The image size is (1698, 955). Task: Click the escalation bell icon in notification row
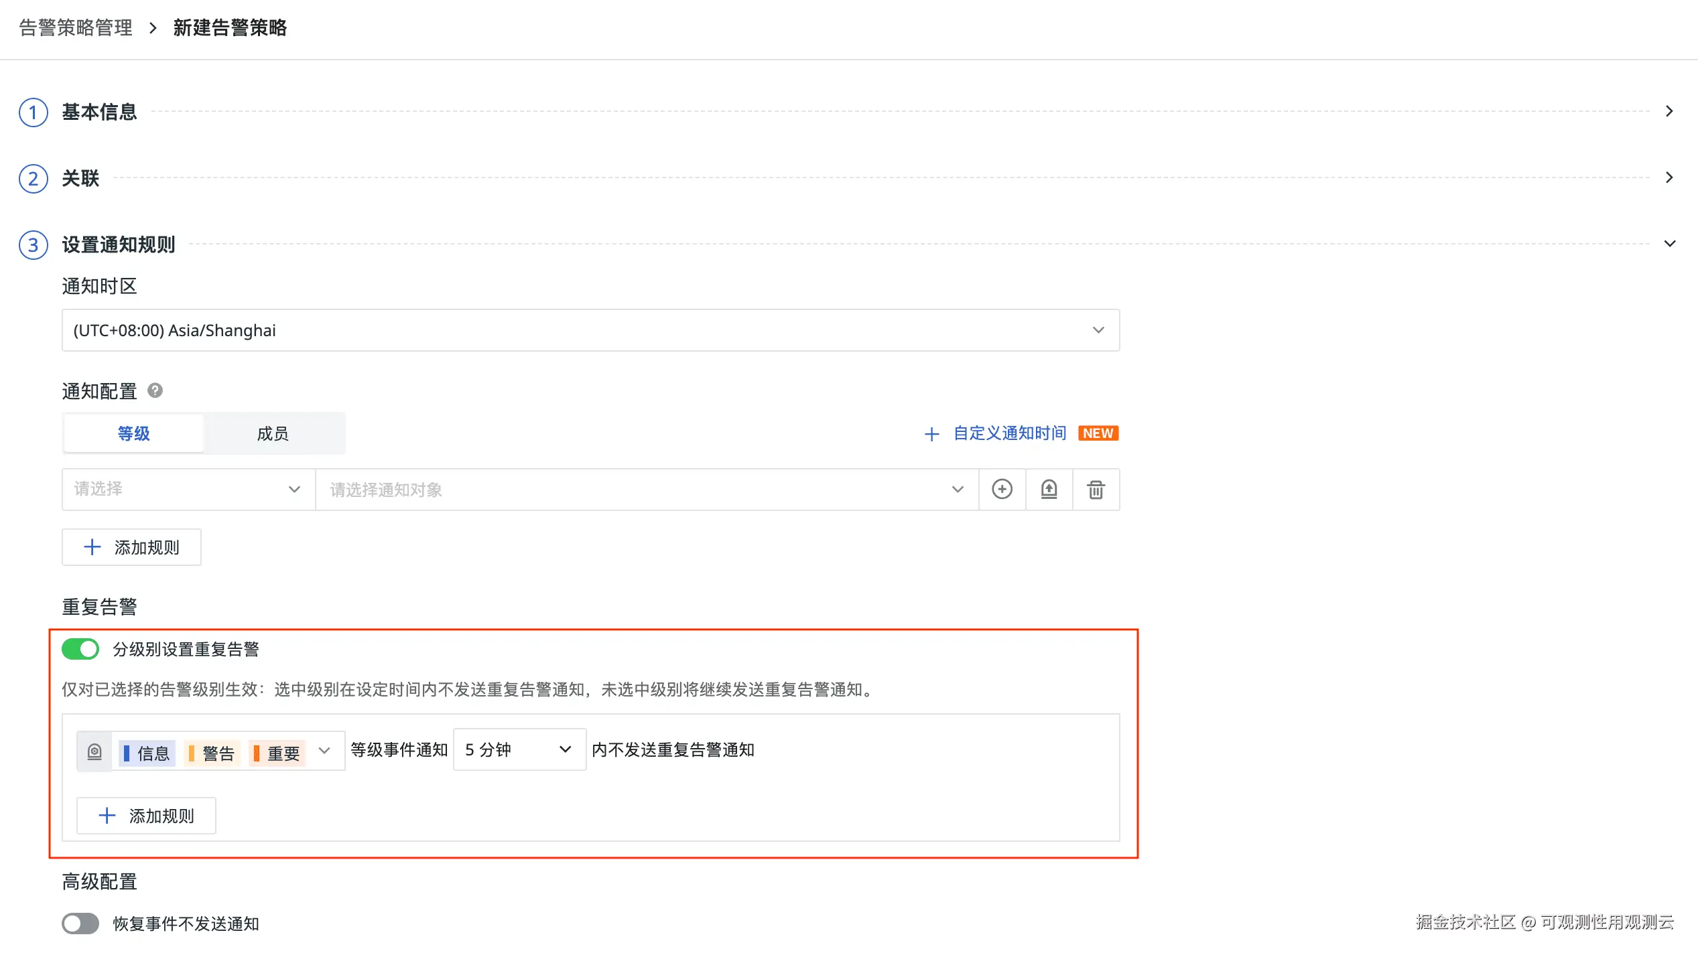[x=1049, y=490]
